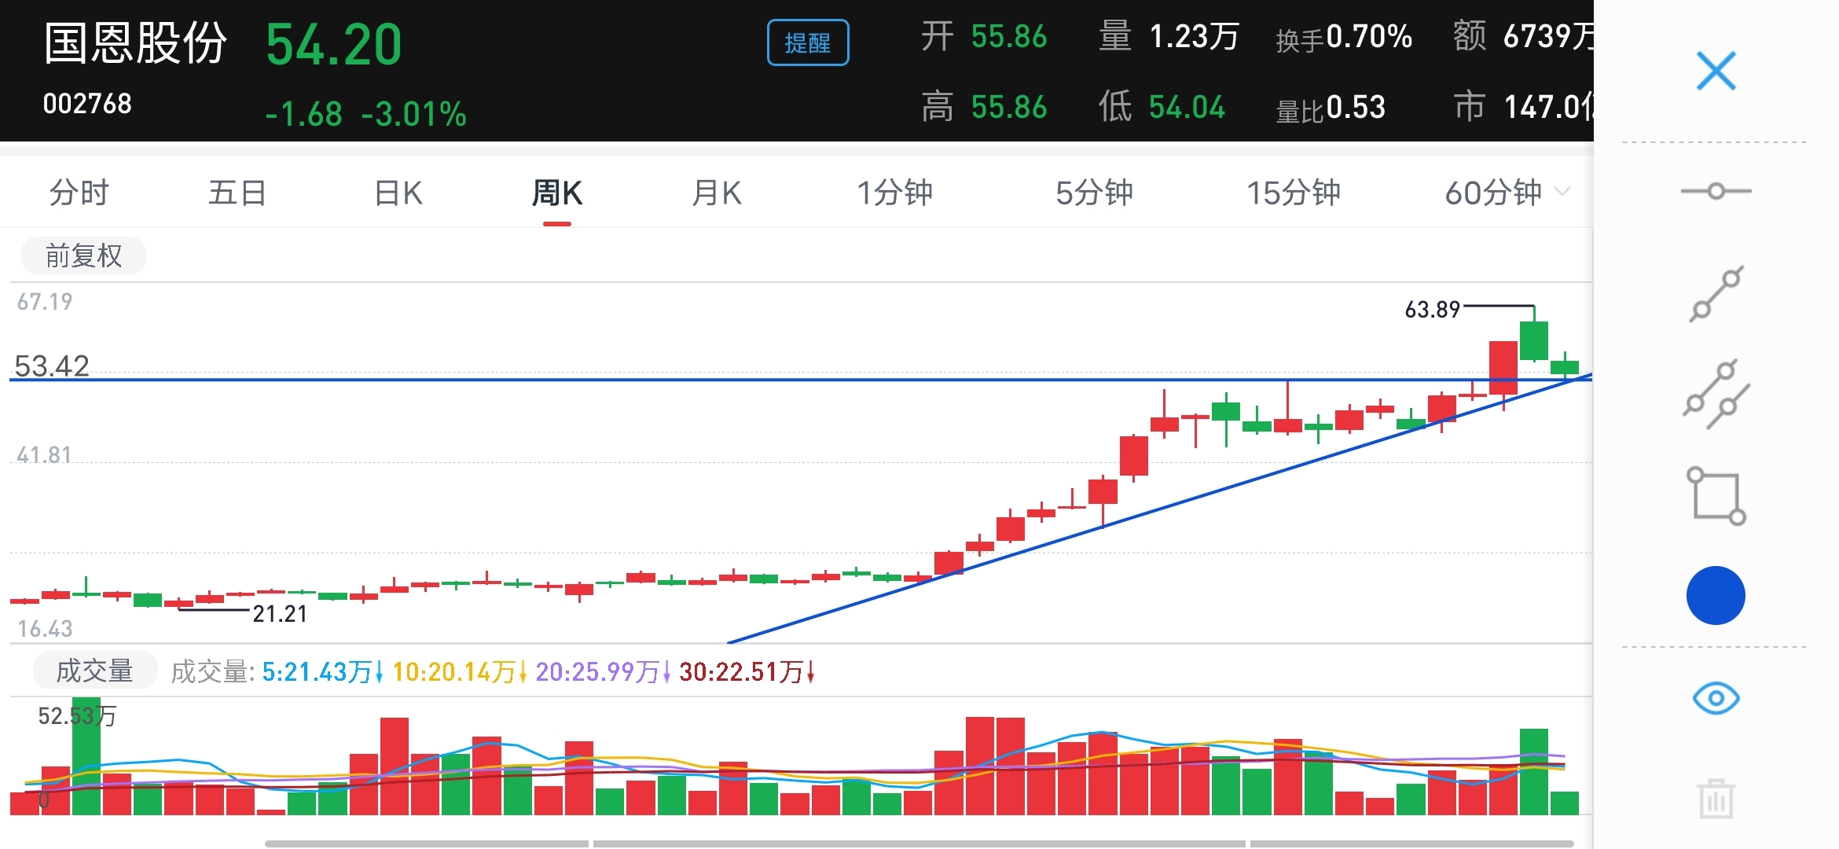Select the parallel channel lines tool
This screenshot has height=849, width=1839.
coord(1716,395)
